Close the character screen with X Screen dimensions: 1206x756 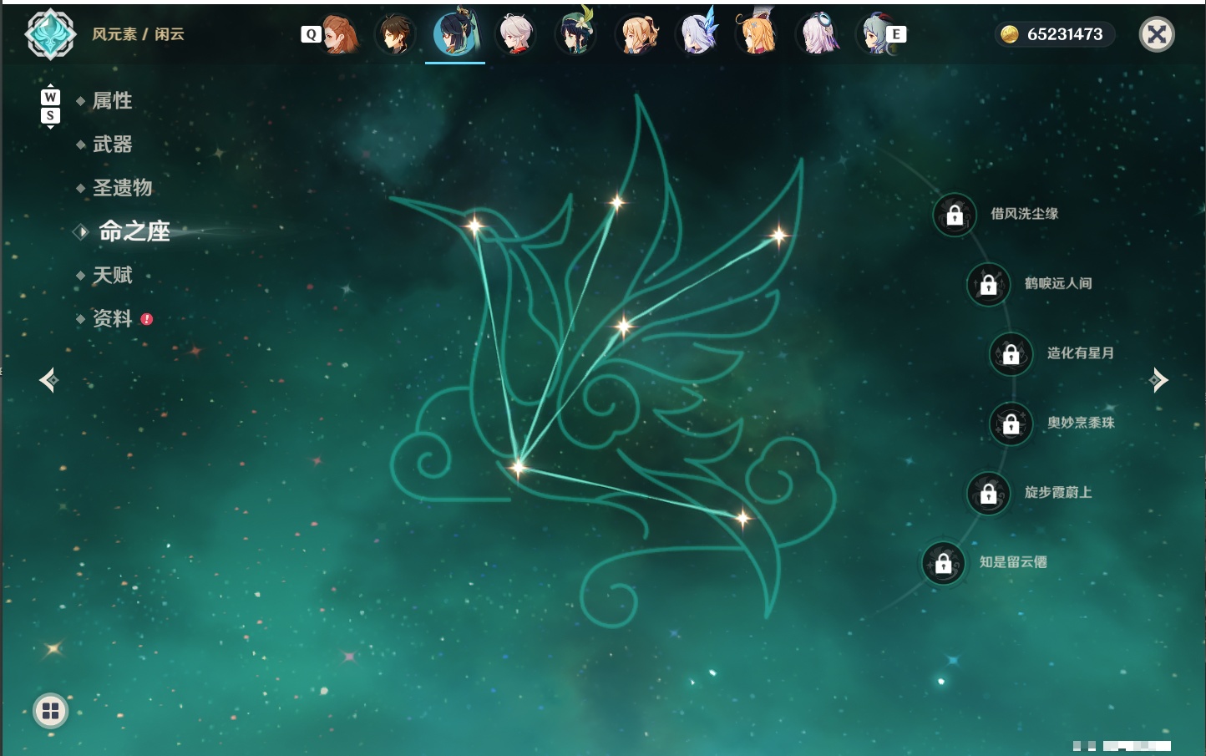1157,34
